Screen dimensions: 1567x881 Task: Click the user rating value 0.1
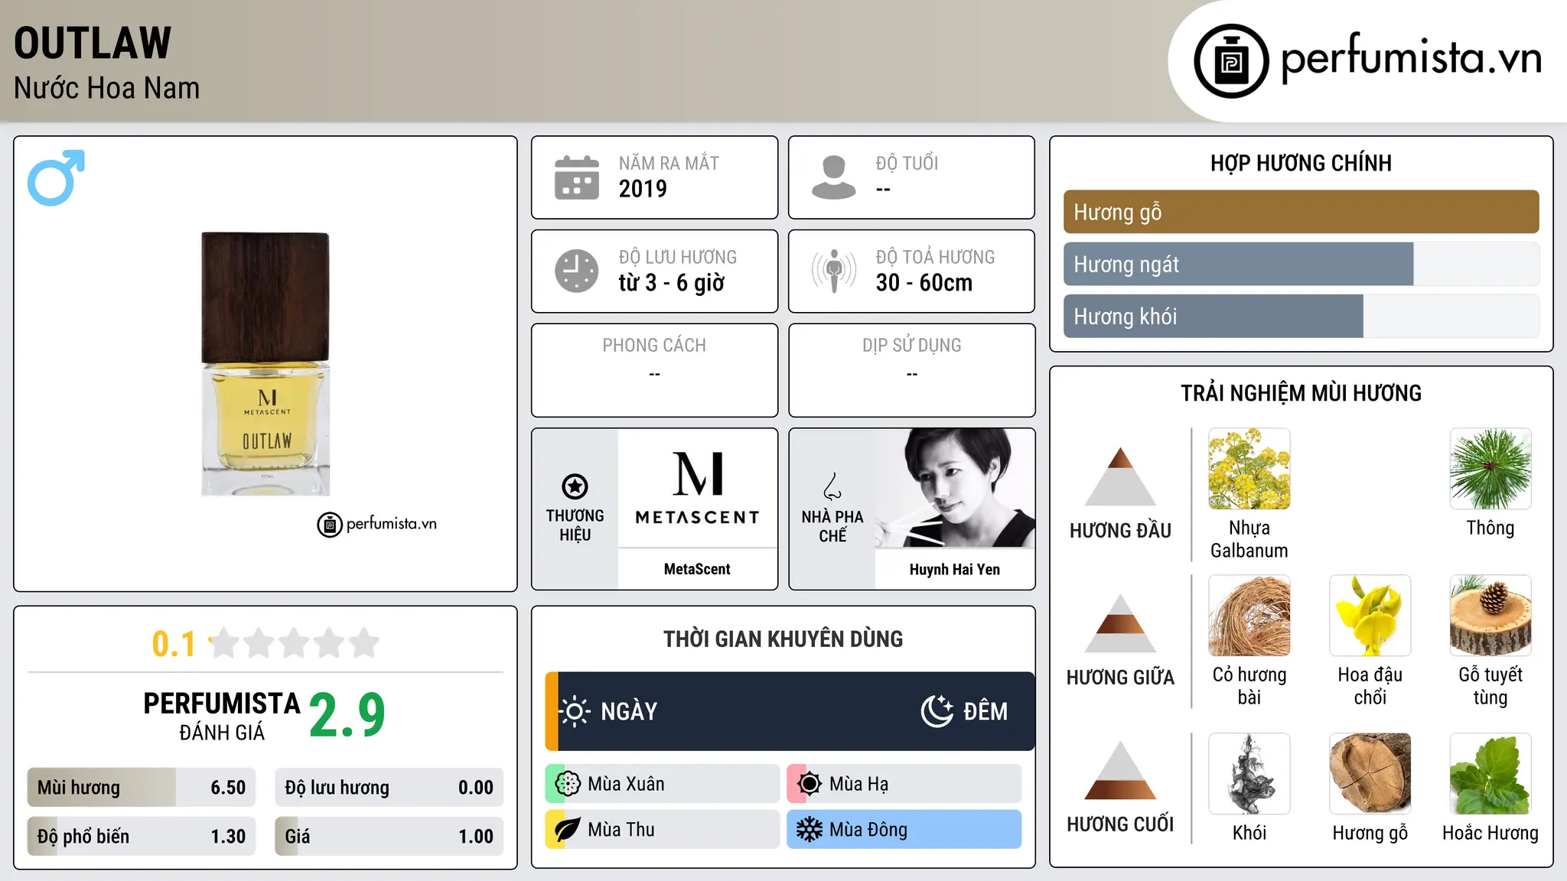click(x=174, y=644)
